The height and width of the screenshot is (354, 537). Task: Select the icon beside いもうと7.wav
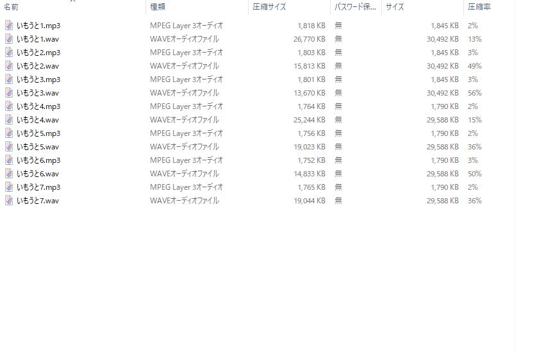(x=9, y=201)
